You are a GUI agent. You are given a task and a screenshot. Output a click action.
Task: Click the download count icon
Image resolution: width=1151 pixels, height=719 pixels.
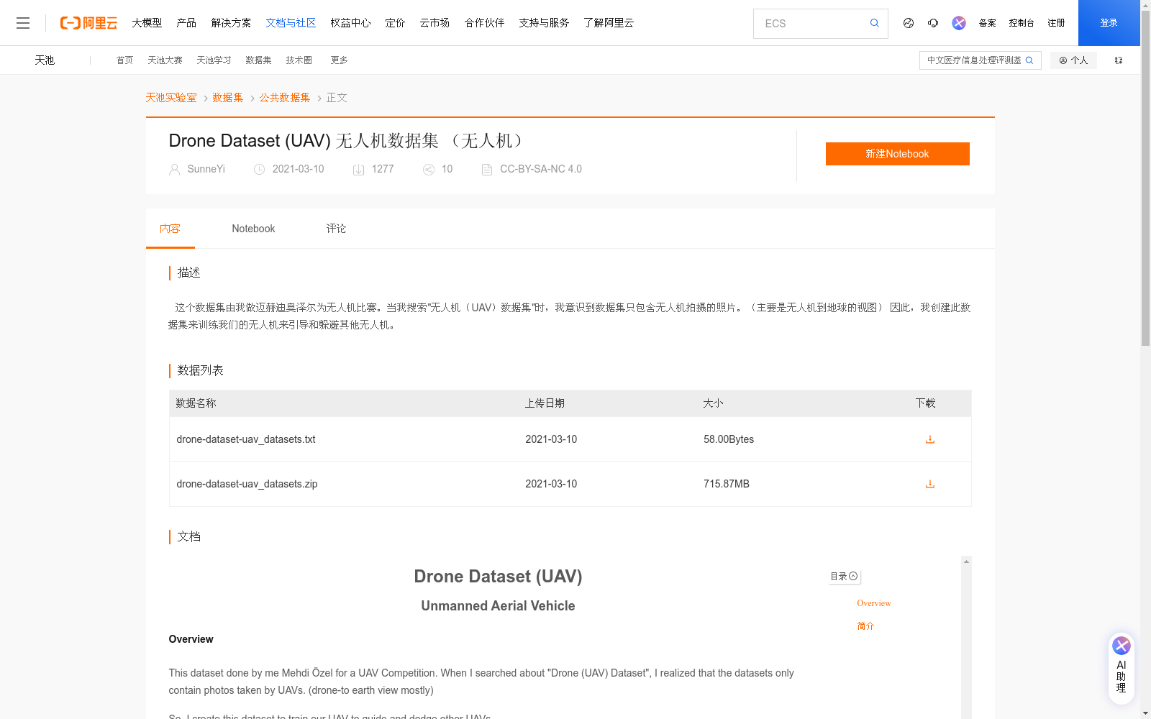[x=358, y=170]
